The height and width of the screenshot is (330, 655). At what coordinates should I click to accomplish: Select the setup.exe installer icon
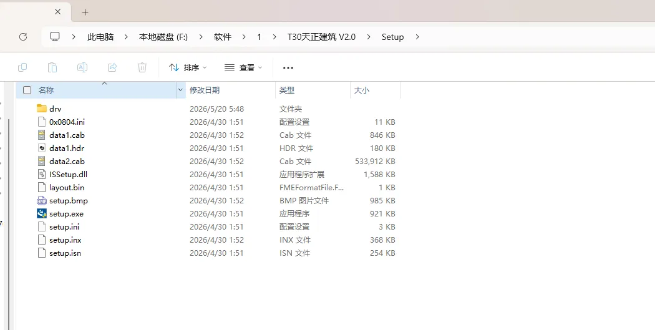click(x=41, y=213)
